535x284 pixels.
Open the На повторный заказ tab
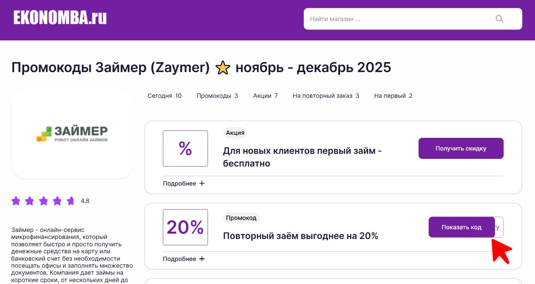325,96
